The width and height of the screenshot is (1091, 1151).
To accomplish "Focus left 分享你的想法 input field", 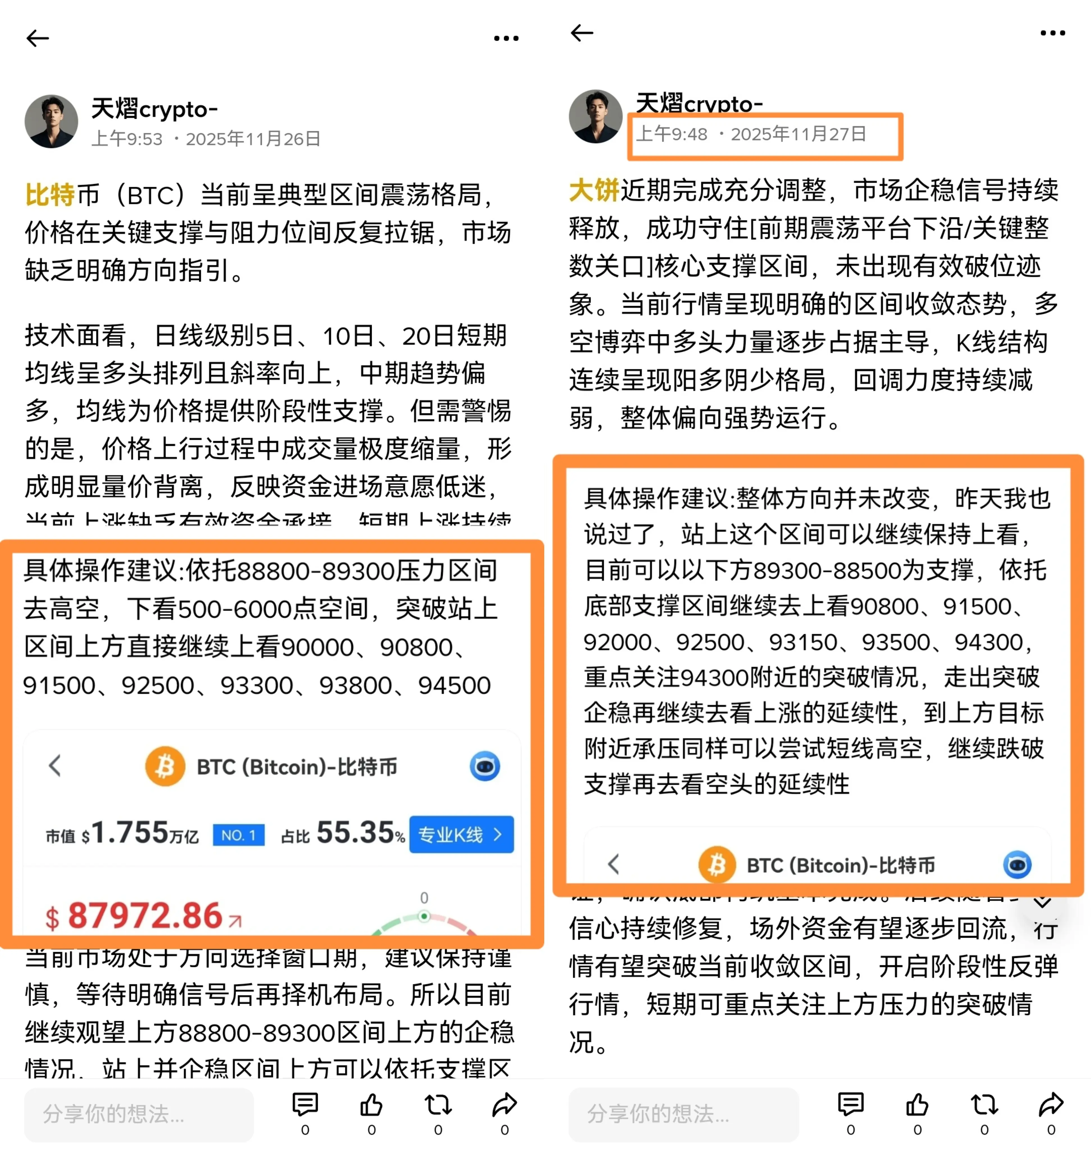I will pyautogui.click(x=139, y=1114).
